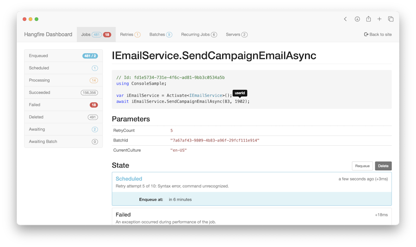Go back with the browser back arrow
The width and height of the screenshot is (416, 247).
point(345,19)
